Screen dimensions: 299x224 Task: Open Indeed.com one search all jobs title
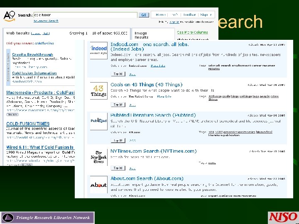pos(149,46)
